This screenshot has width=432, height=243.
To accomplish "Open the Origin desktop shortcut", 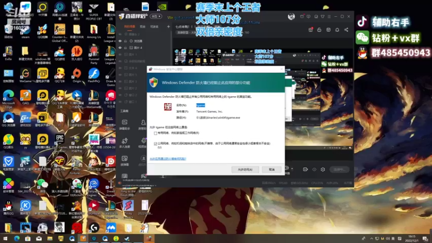I will (x=77, y=76).
